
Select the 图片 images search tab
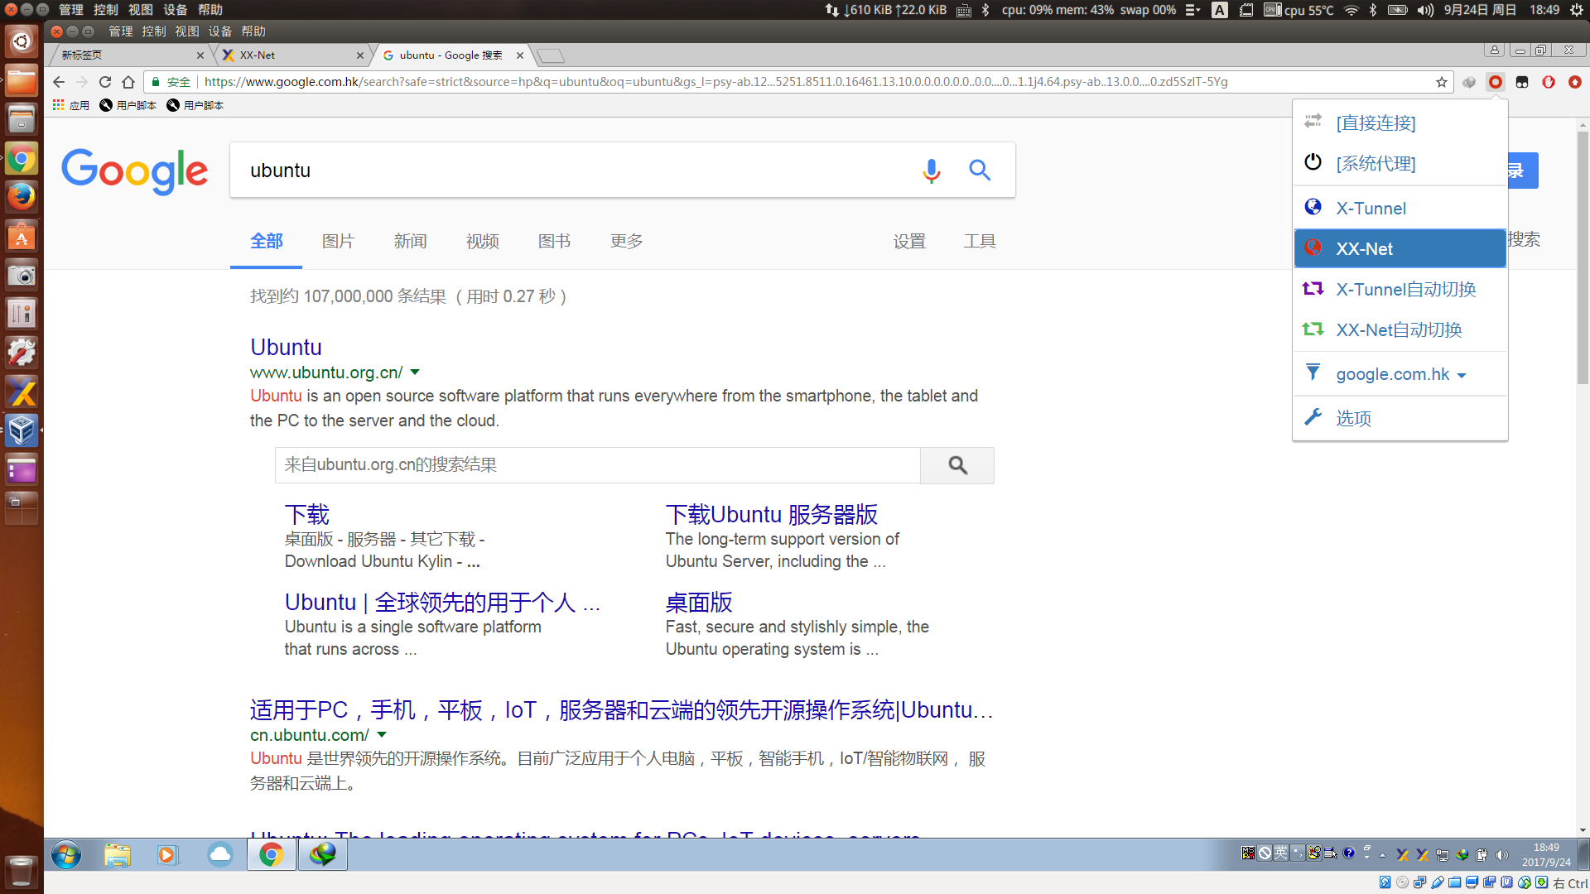pyautogui.click(x=338, y=242)
